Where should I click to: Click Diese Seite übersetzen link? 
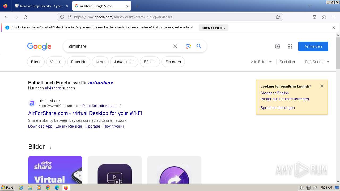[x=99, y=106]
